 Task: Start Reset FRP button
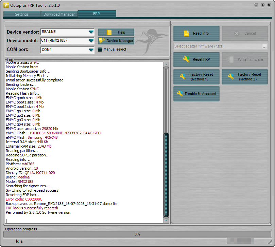coord(196,59)
